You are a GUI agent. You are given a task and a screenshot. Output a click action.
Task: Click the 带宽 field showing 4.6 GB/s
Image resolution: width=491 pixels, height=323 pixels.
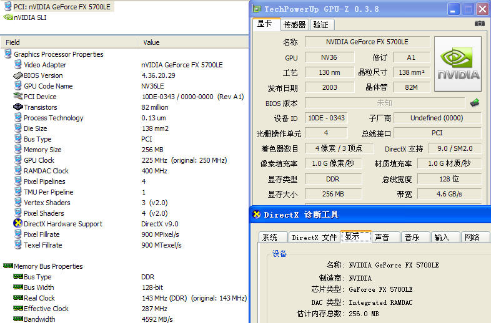click(449, 194)
